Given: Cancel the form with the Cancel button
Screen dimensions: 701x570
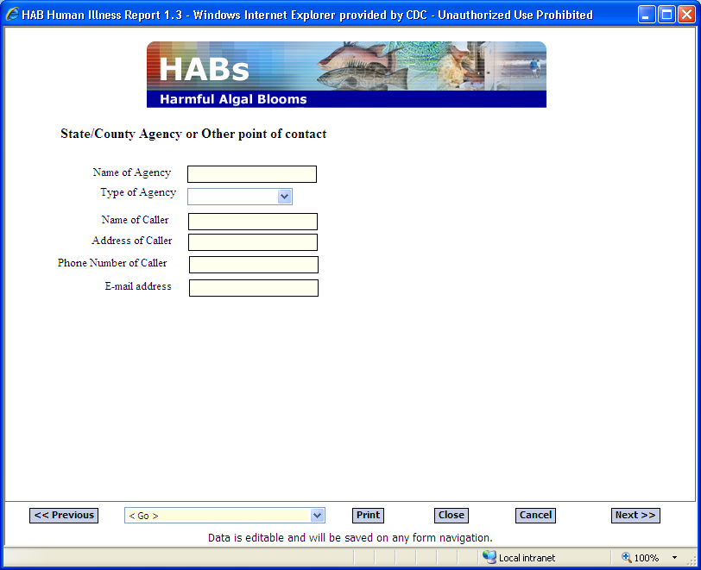Looking at the screenshot, I should coord(535,516).
